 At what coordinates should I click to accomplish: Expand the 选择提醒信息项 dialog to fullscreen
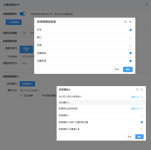[x=125, y=22]
